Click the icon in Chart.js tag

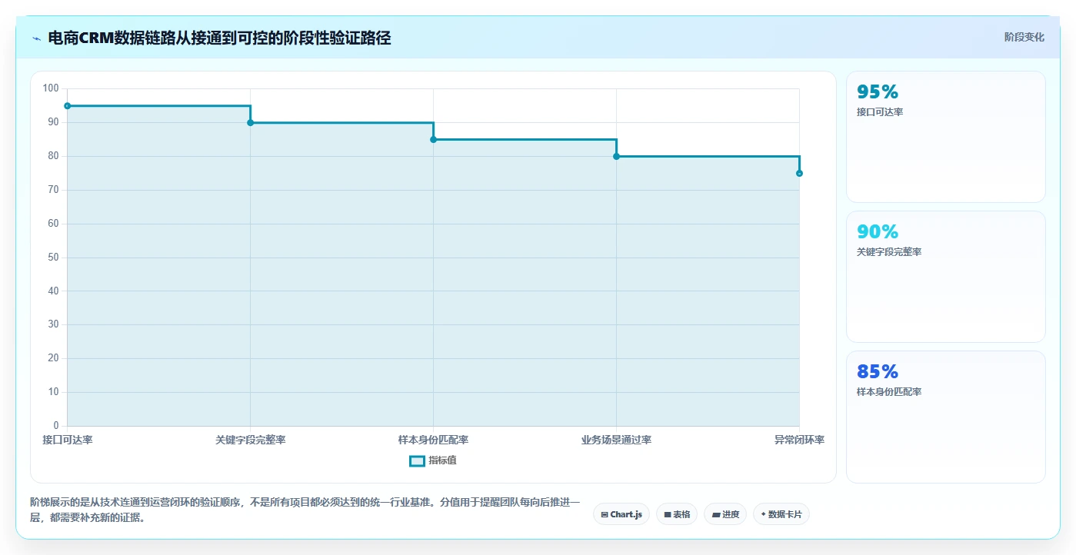pyautogui.click(x=605, y=514)
